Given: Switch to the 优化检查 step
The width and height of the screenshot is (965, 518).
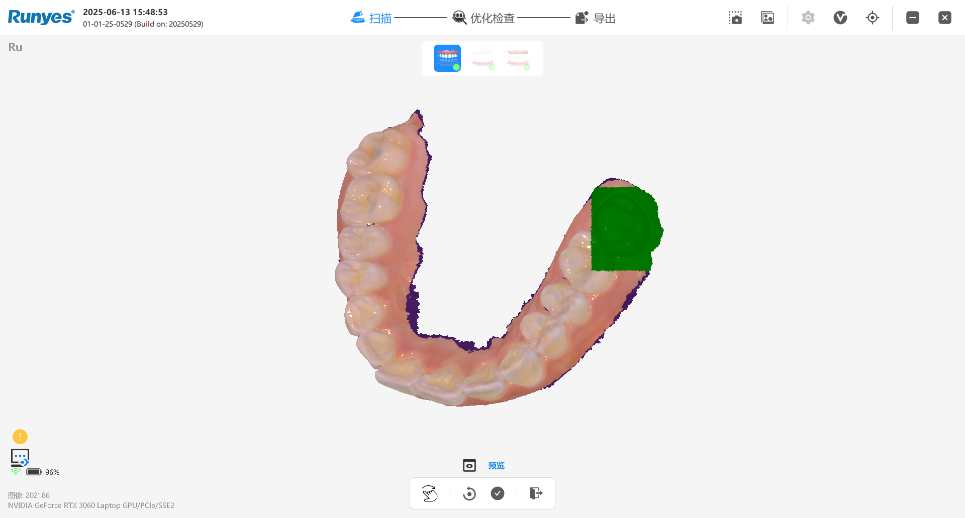Looking at the screenshot, I should tap(484, 18).
